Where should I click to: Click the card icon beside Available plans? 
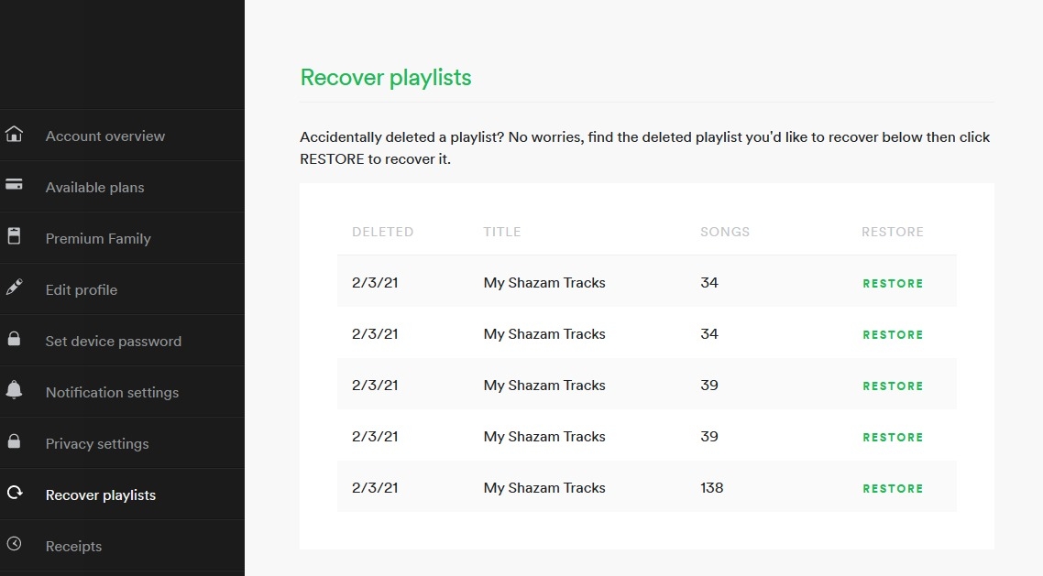[14, 186]
